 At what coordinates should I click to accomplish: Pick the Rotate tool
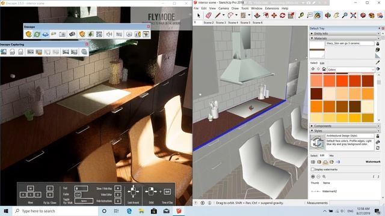(282, 16)
